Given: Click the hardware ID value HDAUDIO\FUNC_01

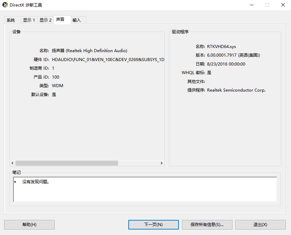Looking at the screenshot, I should point(108,60).
